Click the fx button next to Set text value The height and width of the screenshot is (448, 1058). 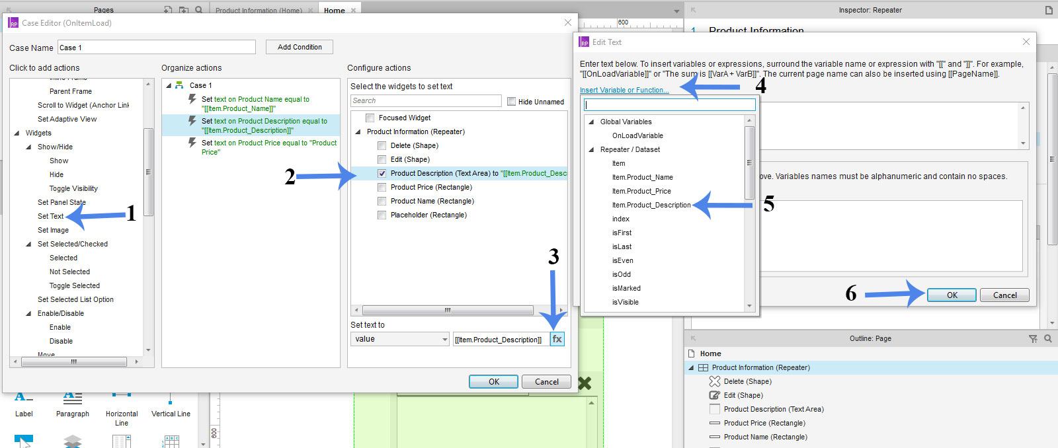(557, 339)
